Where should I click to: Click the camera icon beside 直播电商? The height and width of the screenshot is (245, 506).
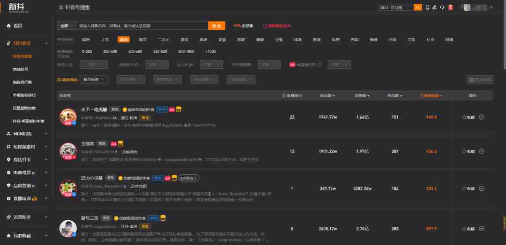click(9, 199)
